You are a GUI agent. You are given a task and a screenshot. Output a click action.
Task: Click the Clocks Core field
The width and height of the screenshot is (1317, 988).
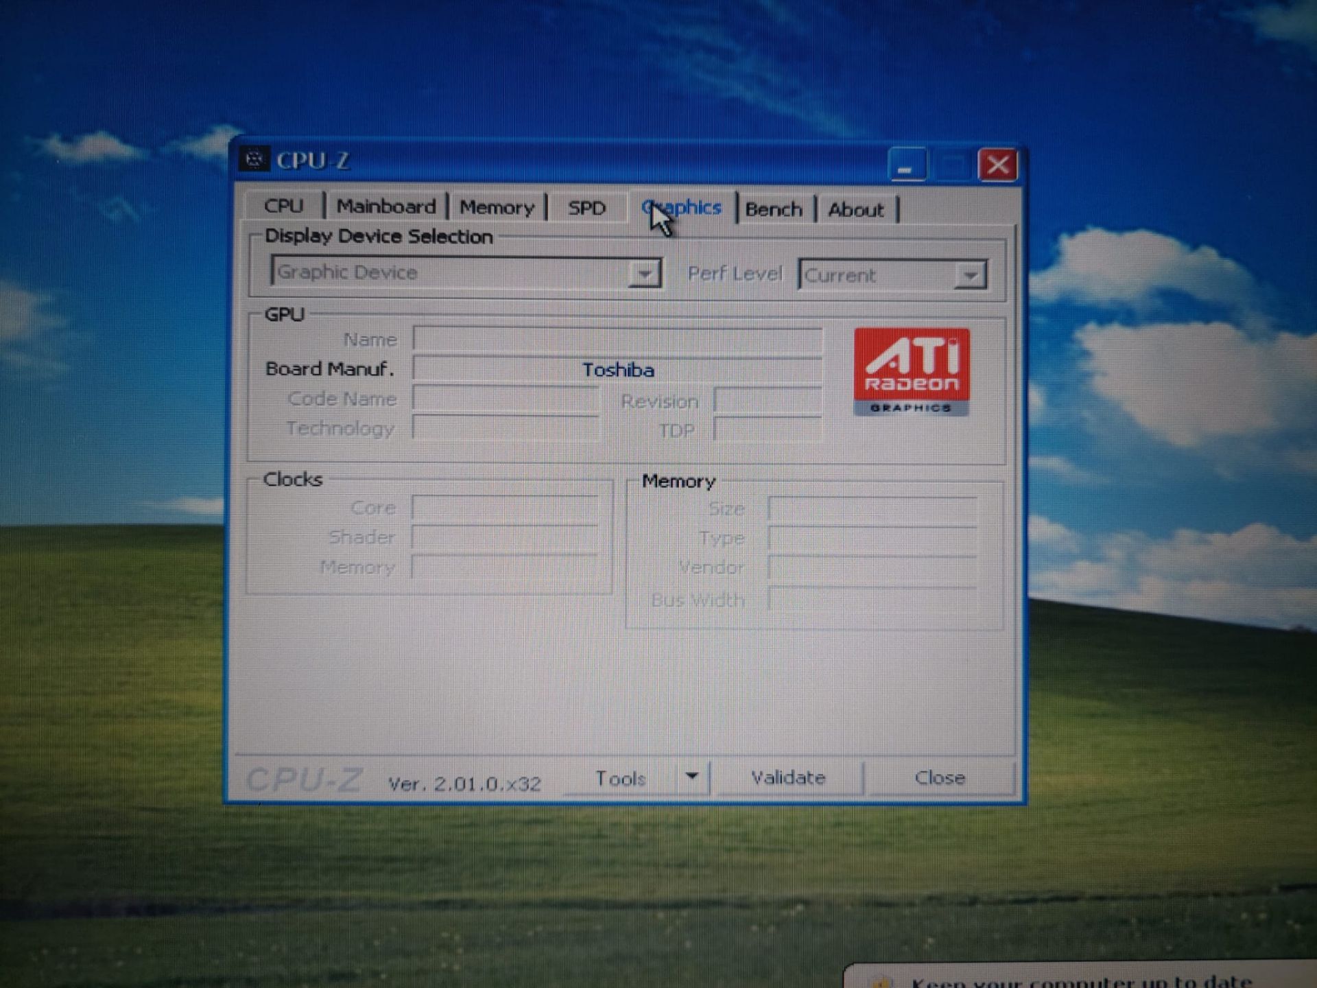(506, 508)
